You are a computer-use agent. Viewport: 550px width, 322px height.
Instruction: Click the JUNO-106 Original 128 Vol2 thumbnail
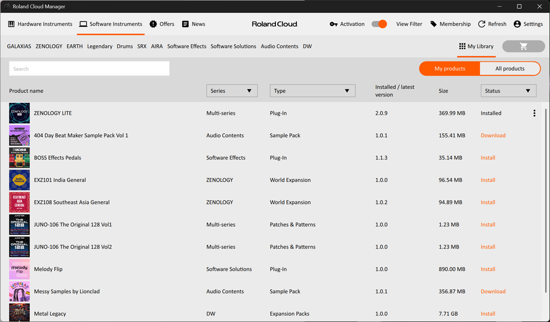[x=19, y=247]
